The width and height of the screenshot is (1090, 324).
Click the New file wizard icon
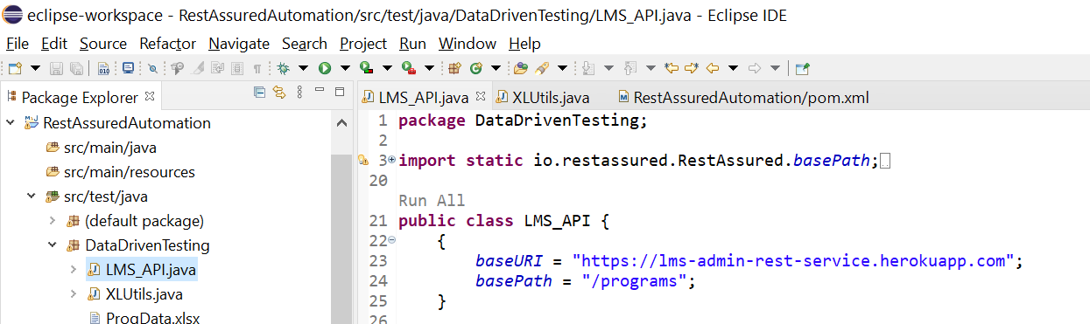click(x=15, y=68)
